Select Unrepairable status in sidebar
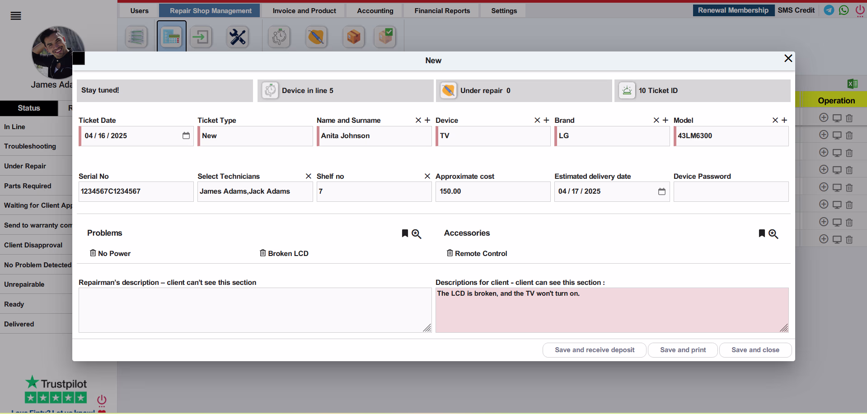867x414 pixels. pyautogui.click(x=36, y=284)
